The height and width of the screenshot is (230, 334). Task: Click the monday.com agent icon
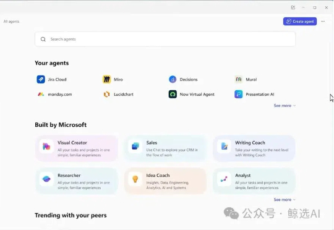41,94
